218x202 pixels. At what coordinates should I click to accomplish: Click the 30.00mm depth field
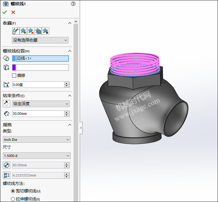pos(38,114)
